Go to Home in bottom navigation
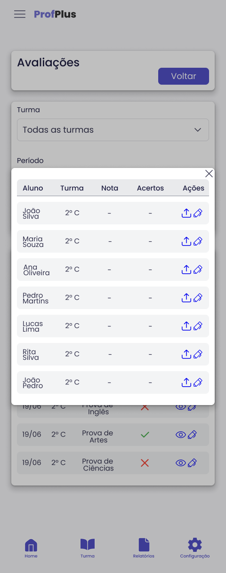The width and height of the screenshot is (226, 573). 31,549
